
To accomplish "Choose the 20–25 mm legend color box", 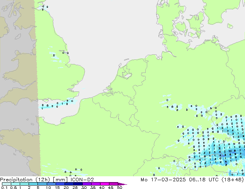I will pyautogui.click(x=69, y=184).
